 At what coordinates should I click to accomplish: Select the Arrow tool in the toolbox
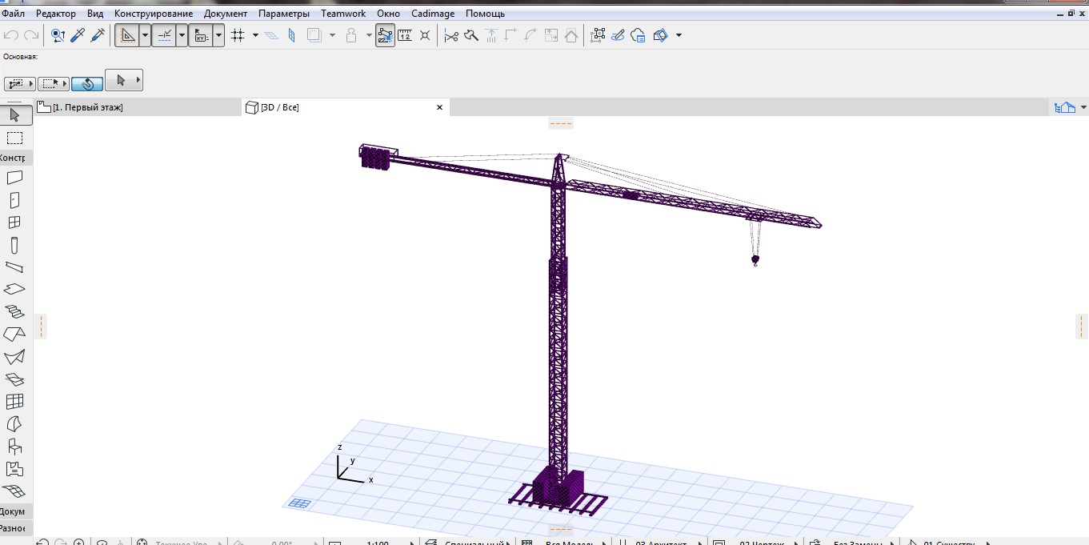point(14,115)
